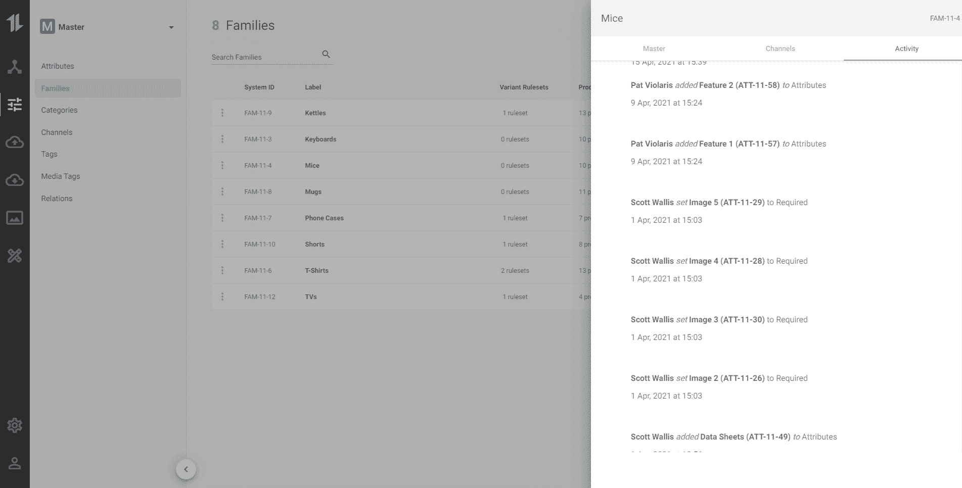Open the Mugs family row
The height and width of the screenshot is (488, 962).
click(401, 191)
